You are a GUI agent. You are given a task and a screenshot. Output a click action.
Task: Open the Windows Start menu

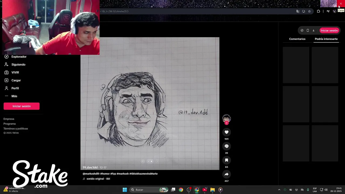125,190
